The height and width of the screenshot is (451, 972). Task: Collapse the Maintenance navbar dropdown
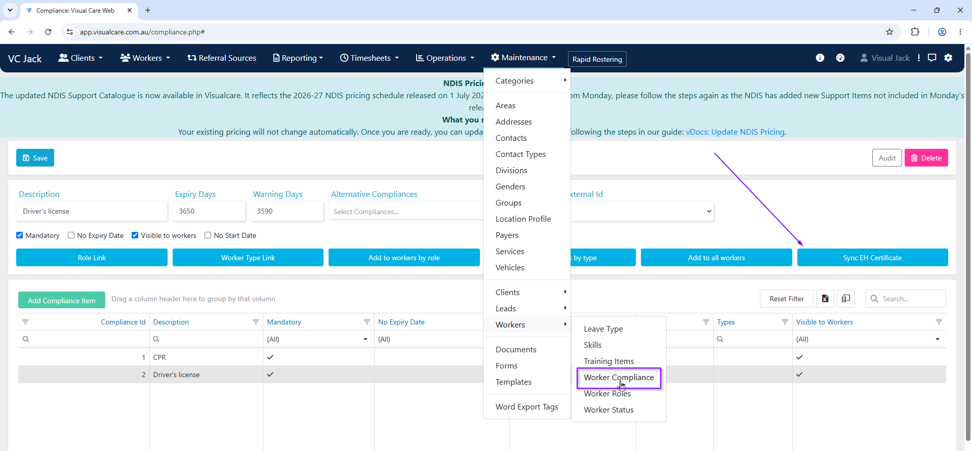coord(523,57)
